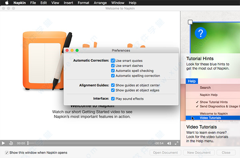Open the View menu
The width and height of the screenshot is (240, 158).
[55, 3]
